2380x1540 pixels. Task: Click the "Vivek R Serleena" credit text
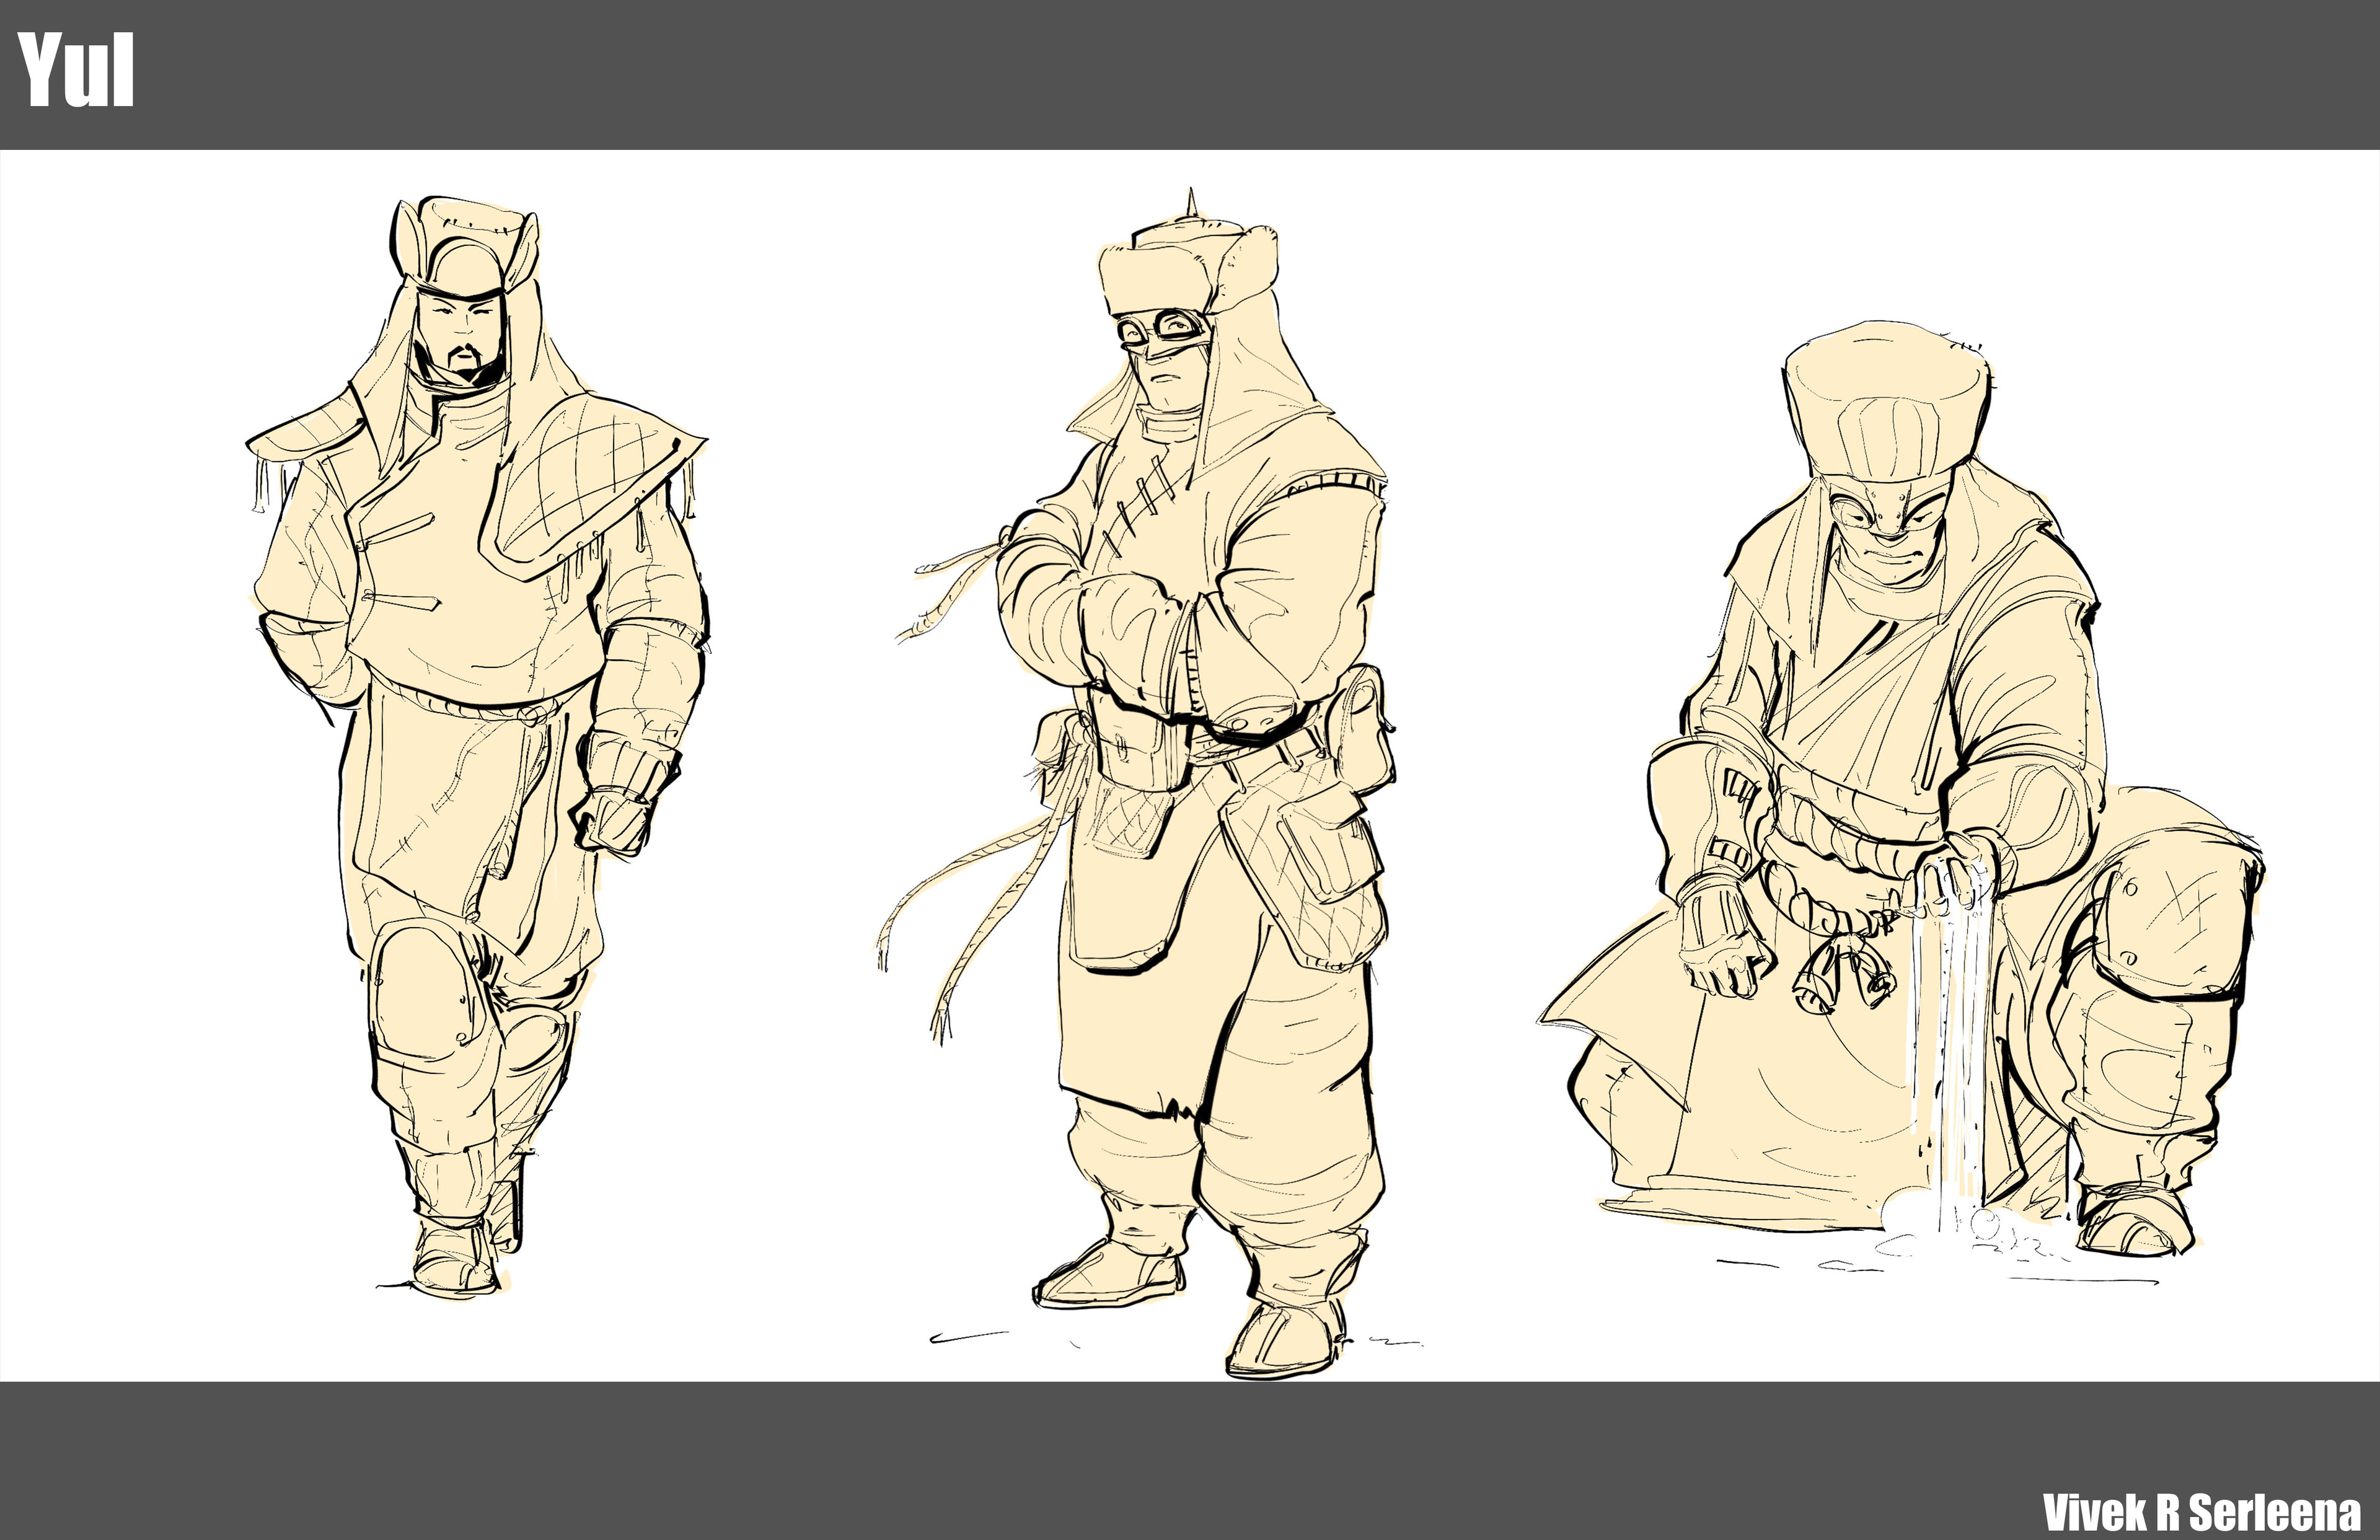coord(2201,1511)
